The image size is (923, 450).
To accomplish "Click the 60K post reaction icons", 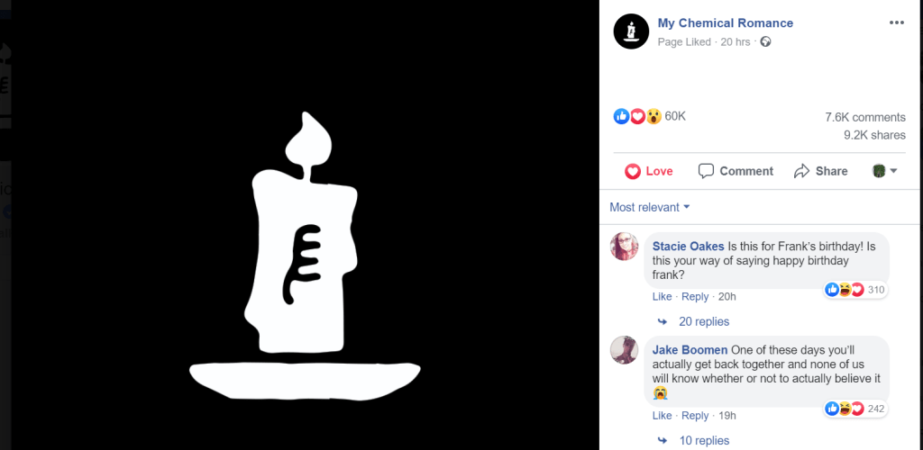I will [x=637, y=116].
